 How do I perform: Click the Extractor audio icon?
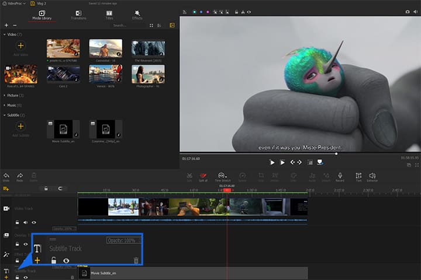[372, 175]
